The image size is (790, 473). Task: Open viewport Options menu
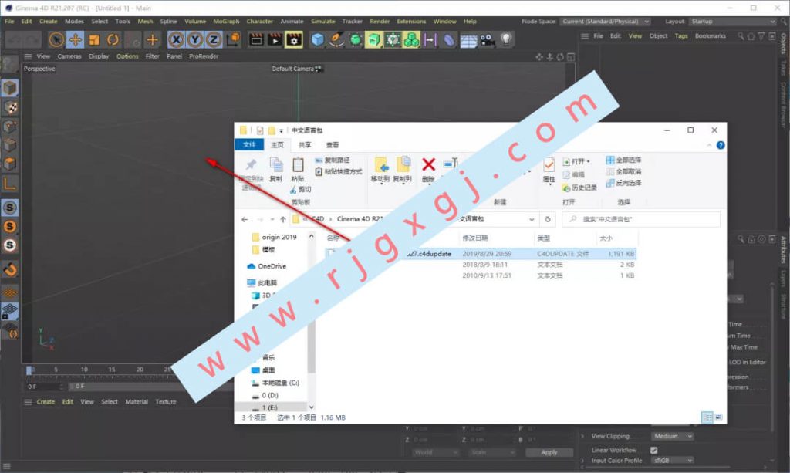pos(127,56)
